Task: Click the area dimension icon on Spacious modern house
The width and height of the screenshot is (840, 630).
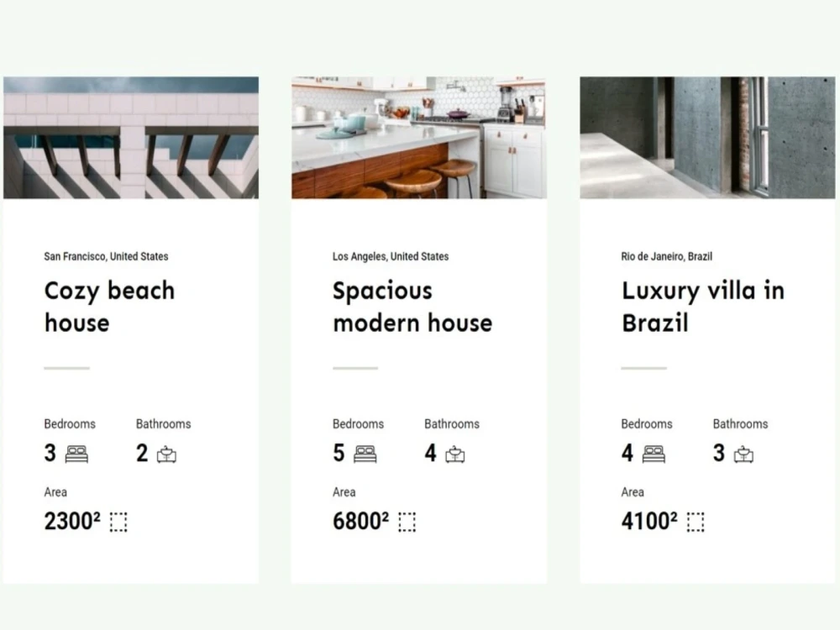Action: [407, 522]
